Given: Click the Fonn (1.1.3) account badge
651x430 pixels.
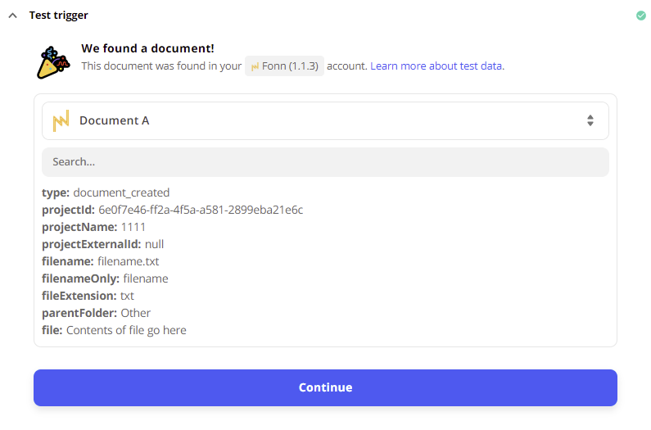Looking at the screenshot, I should 284,66.
